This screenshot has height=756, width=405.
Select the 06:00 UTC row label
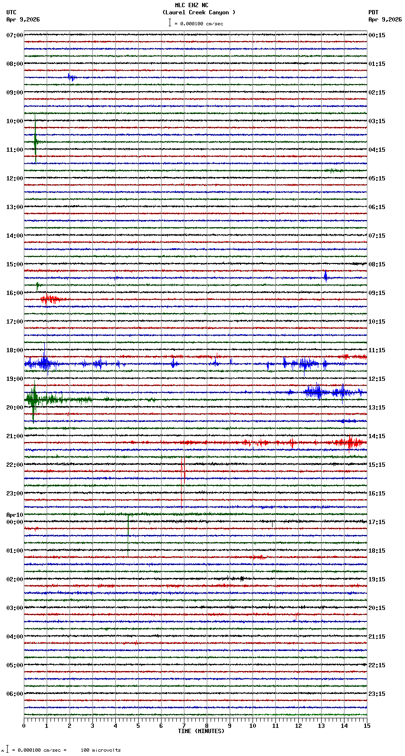click(15, 694)
